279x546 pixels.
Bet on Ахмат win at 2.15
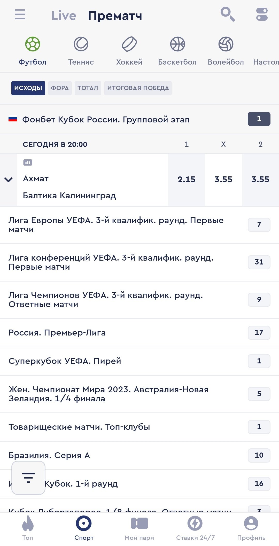pyautogui.click(x=186, y=180)
